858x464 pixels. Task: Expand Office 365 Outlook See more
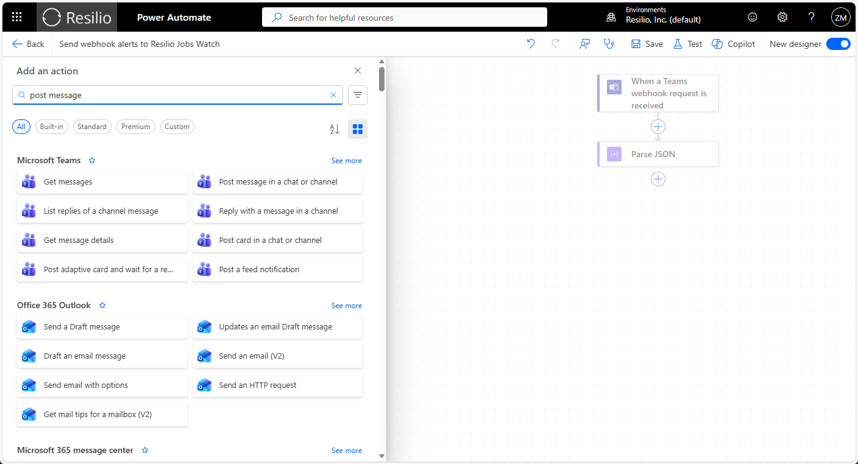coord(346,306)
